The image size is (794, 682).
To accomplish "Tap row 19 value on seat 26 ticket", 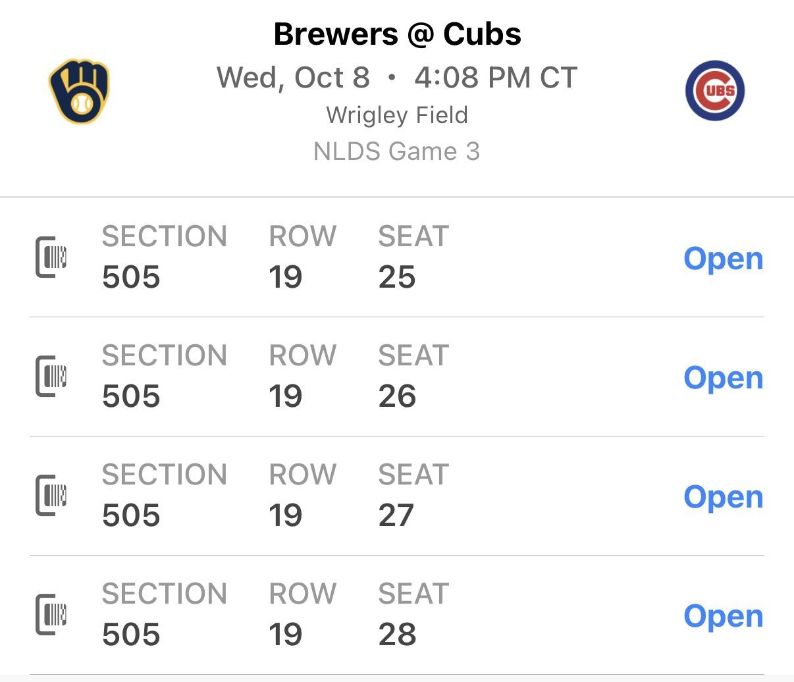I will click(285, 396).
